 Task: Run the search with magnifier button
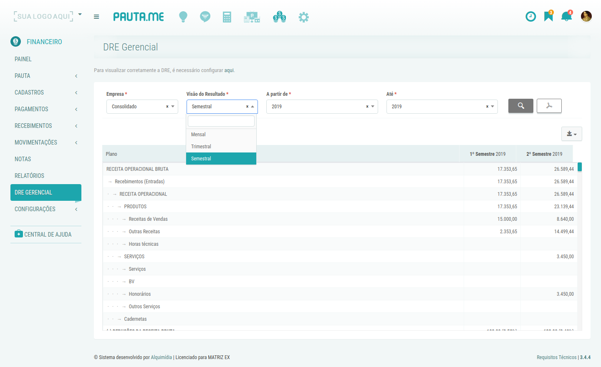pyautogui.click(x=521, y=106)
